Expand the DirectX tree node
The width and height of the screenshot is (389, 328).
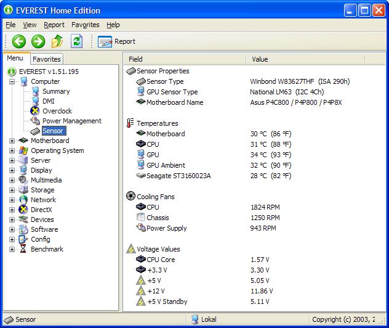click(12, 210)
